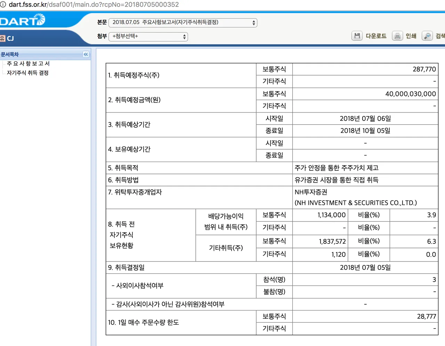Click the '5. 취득목적' row label
The width and height of the screenshot is (445, 346).
tap(123, 168)
